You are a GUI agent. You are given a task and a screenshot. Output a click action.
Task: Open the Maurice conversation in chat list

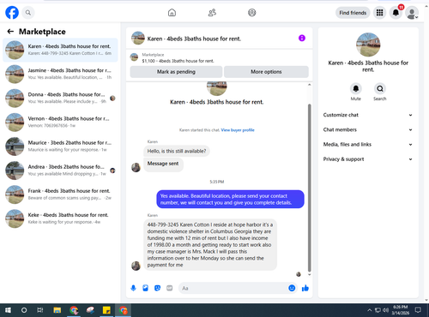click(60, 147)
